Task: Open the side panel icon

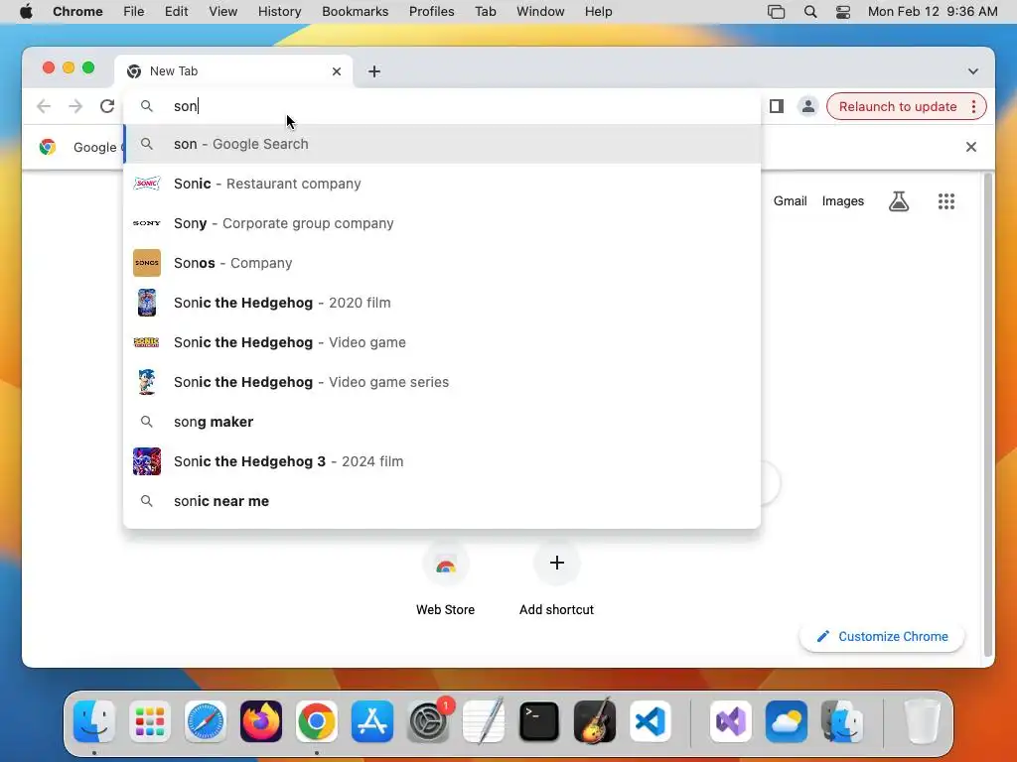Action: tap(777, 106)
